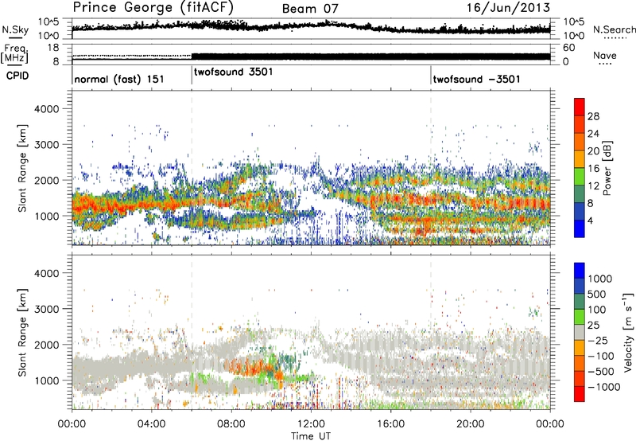This screenshot has width=636, height=441.
Task: Select the 'twofsound 3501' CPID marker
Action: (x=233, y=72)
